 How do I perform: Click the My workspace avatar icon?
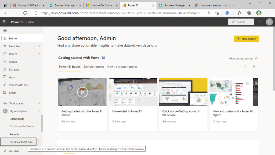point(5,111)
